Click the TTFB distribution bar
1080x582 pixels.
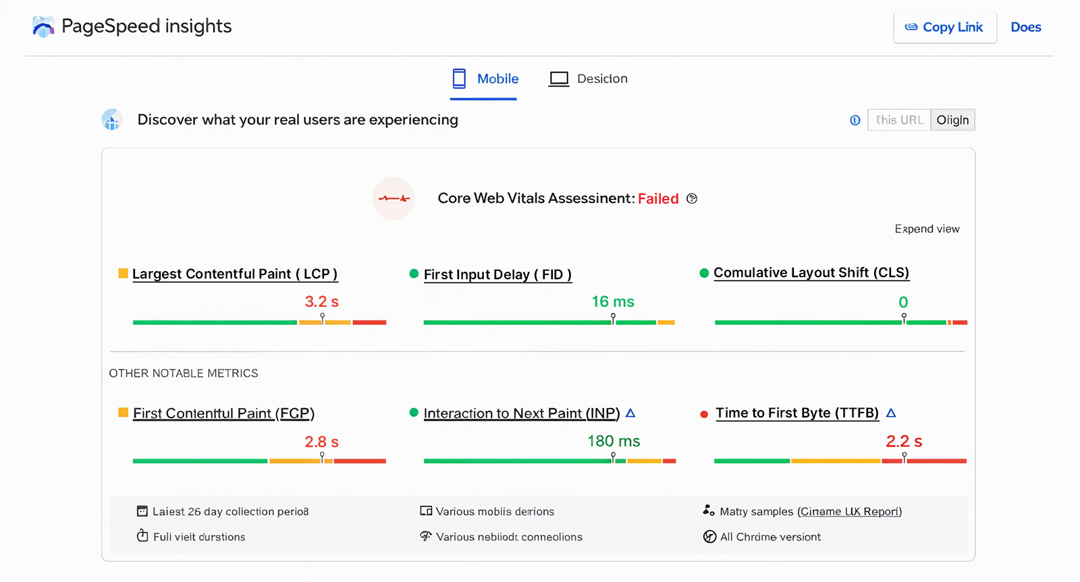coord(840,461)
